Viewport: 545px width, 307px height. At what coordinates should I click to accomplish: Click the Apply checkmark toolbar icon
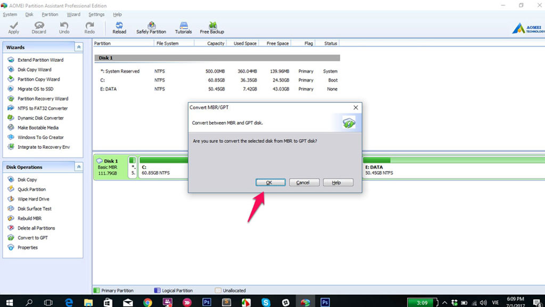point(13,28)
